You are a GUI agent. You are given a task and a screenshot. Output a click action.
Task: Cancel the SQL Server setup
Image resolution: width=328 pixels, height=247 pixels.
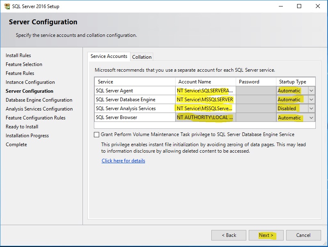[x=303, y=235]
